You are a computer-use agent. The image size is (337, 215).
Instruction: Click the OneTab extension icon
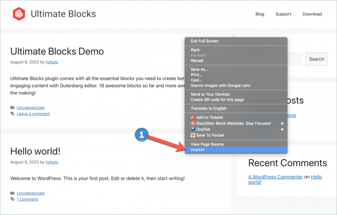coord(193,129)
